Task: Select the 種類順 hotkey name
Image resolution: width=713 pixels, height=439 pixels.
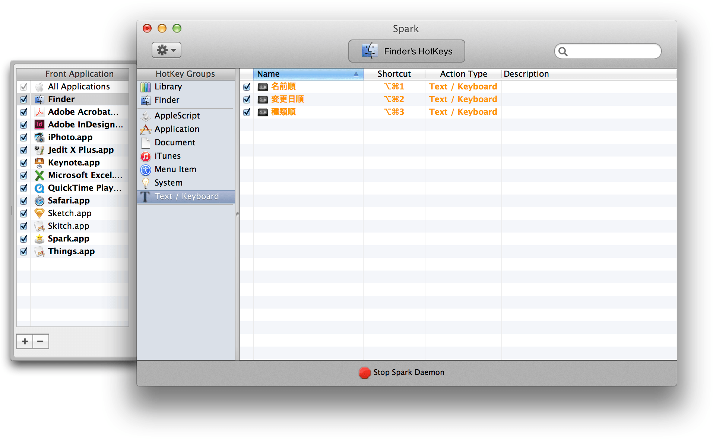Action: (283, 112)
